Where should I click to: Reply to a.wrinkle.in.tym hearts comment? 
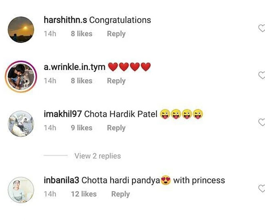[116, 81]
